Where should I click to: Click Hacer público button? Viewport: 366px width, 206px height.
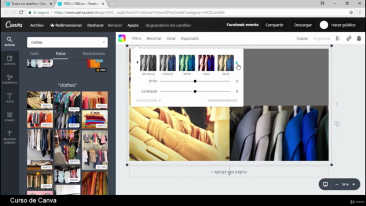coord(343,25)
